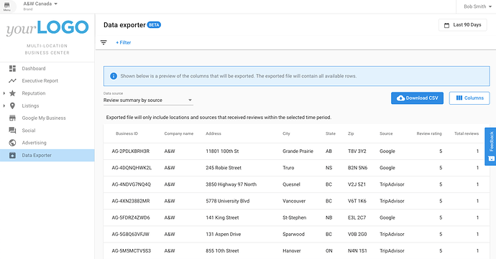Select Data Exporter in sidebar
Screen dimensions: 496x259
47,156
